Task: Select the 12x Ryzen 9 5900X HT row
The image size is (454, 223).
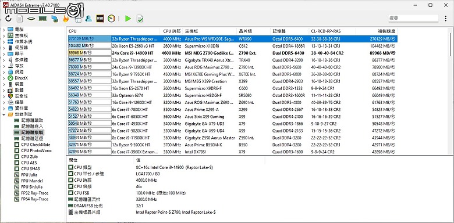Action: coord(232,145)
